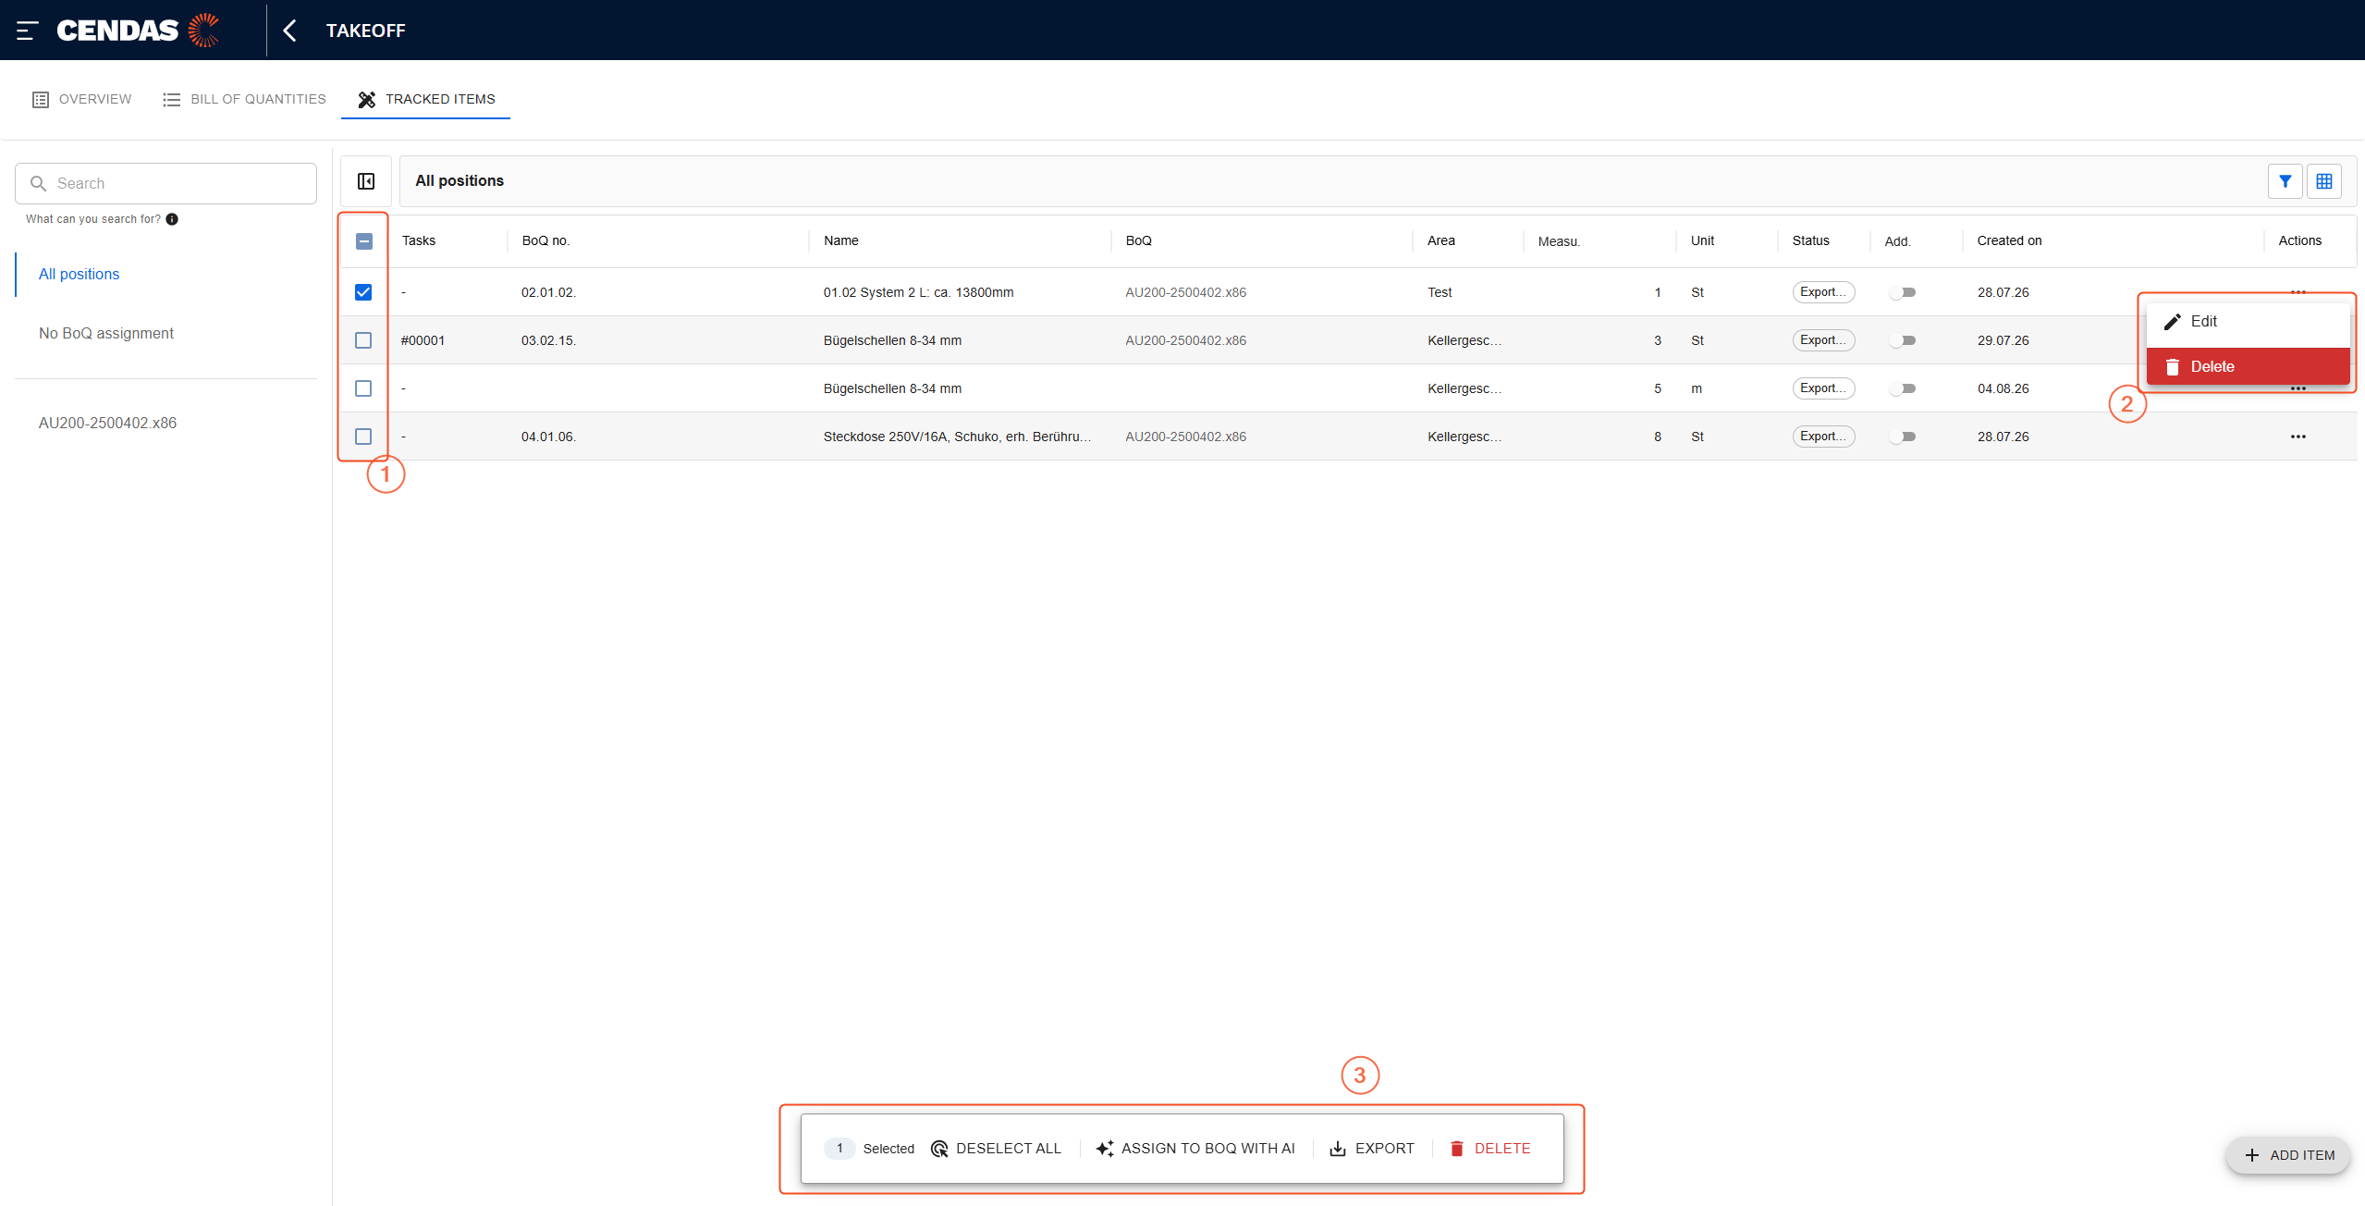Select All positions in the sidebar

tap(79, 274)
